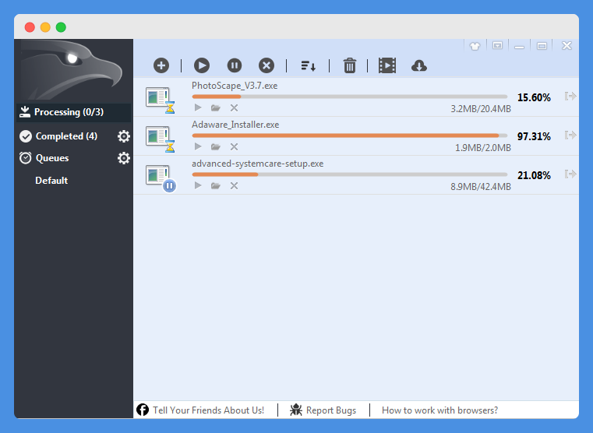Select the Processing (0/3) category
This screenshot has width=593, height=433.
tap(74, 112)
